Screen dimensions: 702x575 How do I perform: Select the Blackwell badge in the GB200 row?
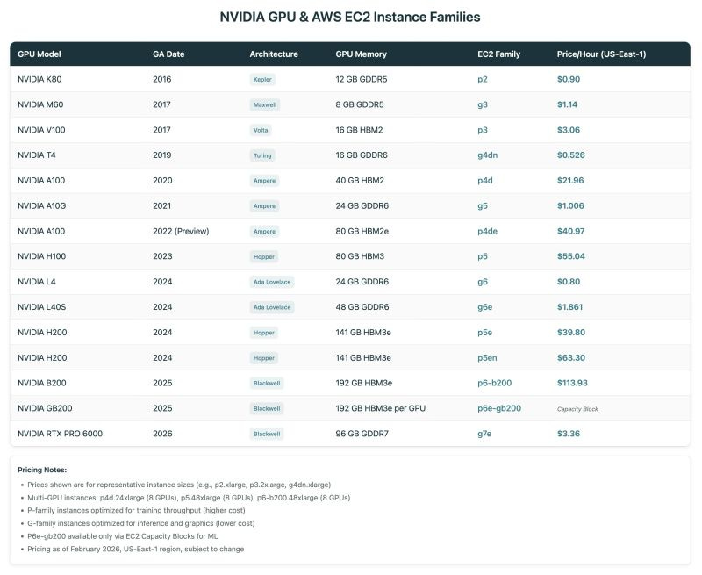coord(267,408)
